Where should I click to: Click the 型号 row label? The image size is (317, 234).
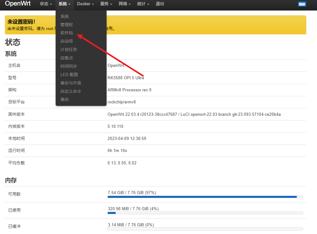click(12, 78)
